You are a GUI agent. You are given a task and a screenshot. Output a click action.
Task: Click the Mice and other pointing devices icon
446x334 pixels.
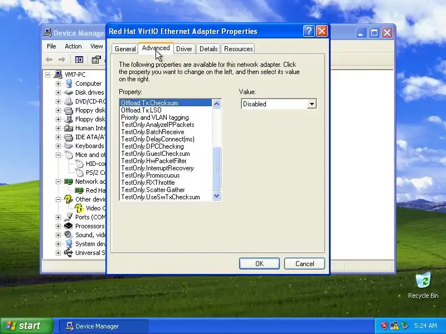(69, 155)
